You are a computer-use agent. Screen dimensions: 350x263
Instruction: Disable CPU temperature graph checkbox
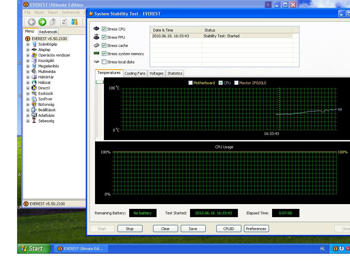[x=220, y=83]
